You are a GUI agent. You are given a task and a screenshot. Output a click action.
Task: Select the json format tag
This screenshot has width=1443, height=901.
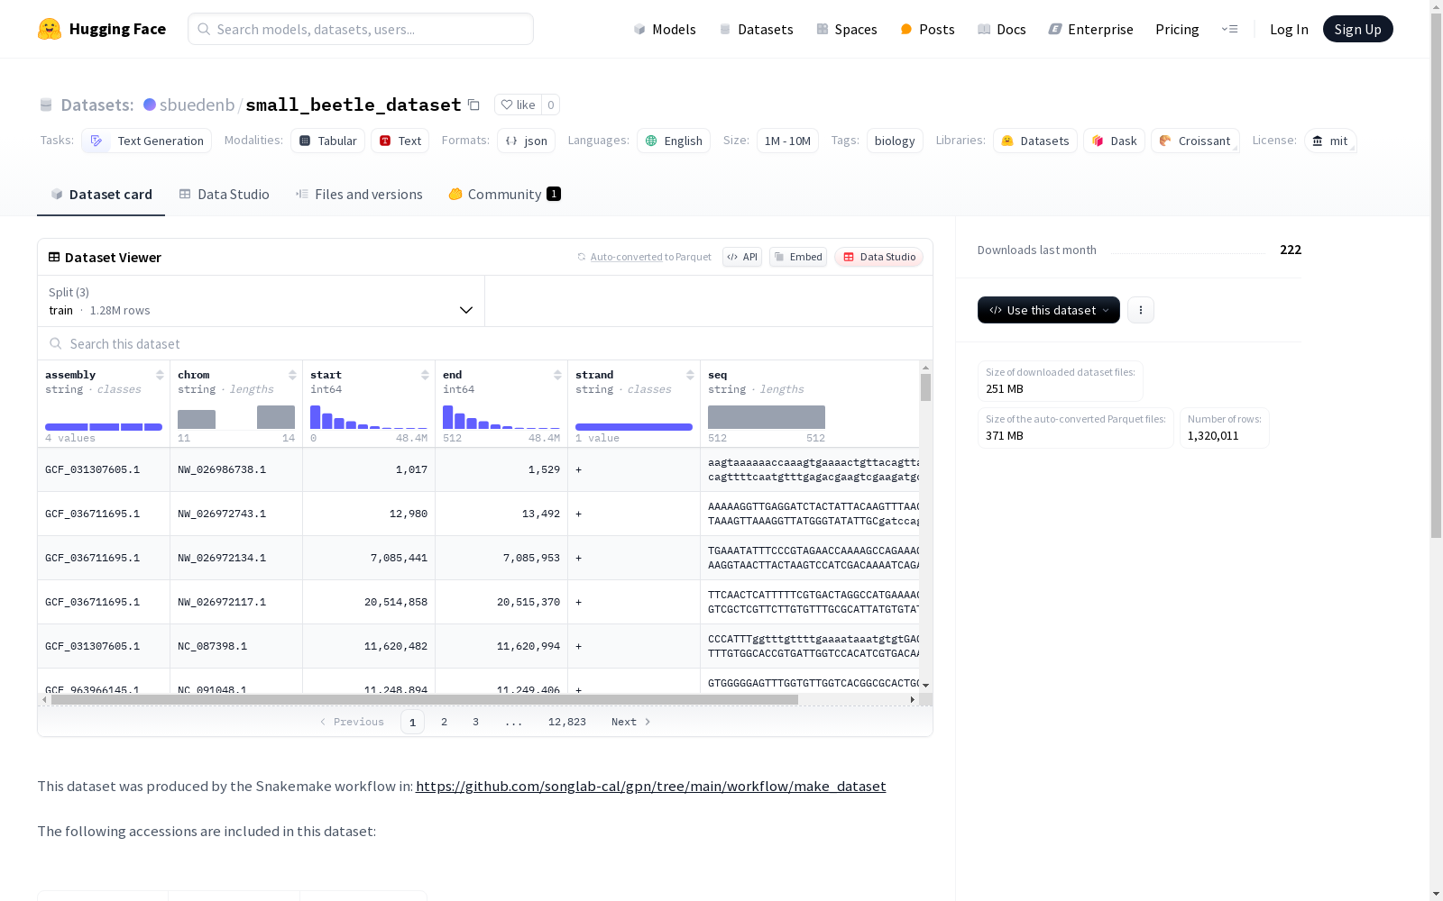coord(526,141)
